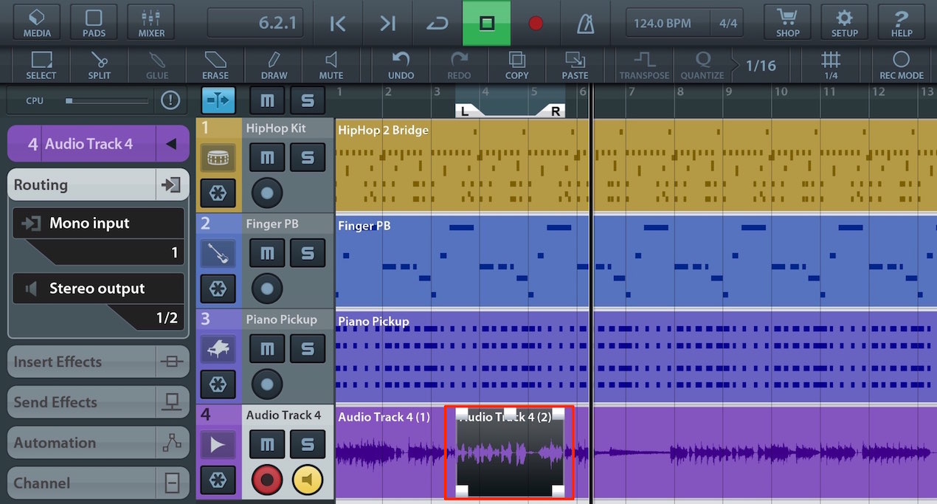Viewport: 937px width, 504px height.
Task: Click the HipHop Kit drum instrument icon
Action: point(218,156)
